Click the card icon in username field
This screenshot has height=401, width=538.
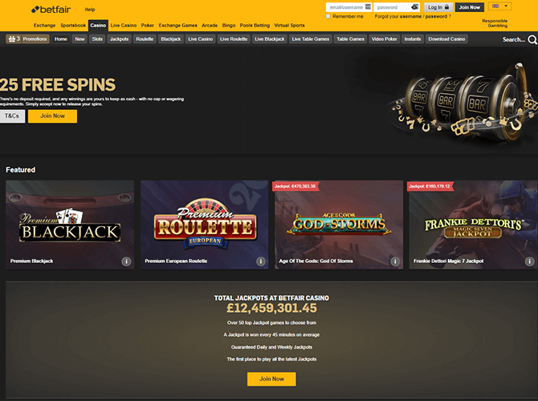pos(368,7)
